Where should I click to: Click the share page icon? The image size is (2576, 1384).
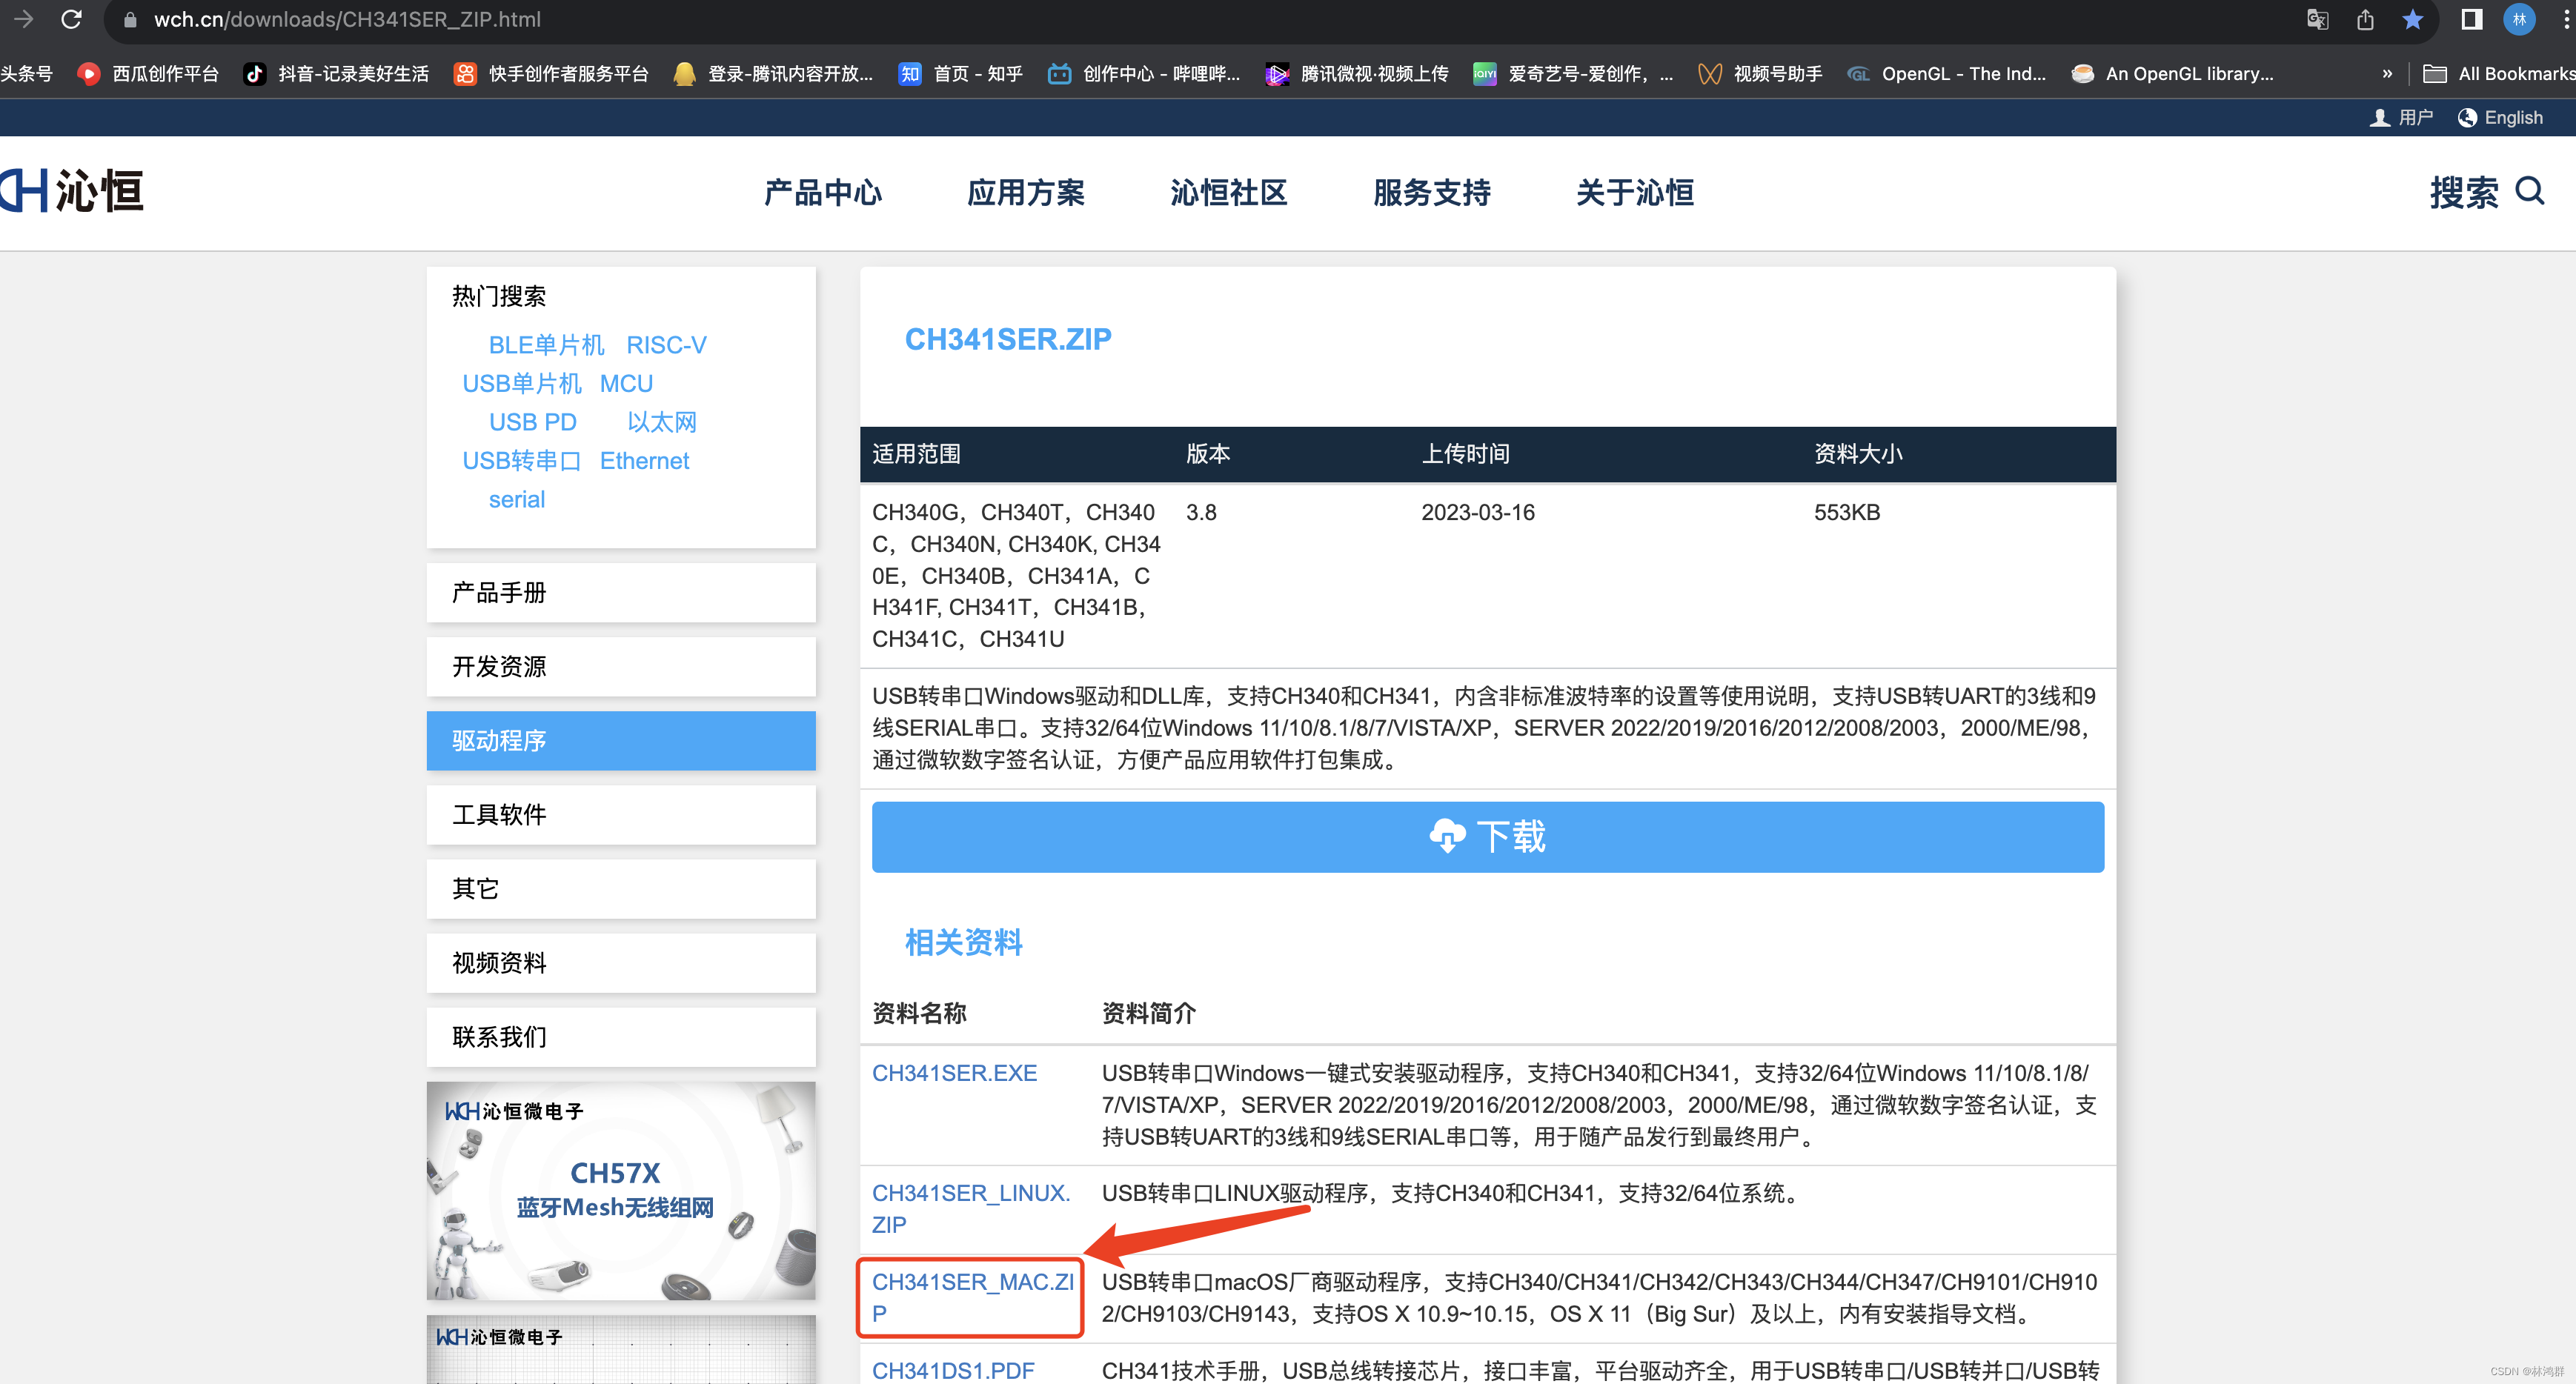tap(2365, 20)
